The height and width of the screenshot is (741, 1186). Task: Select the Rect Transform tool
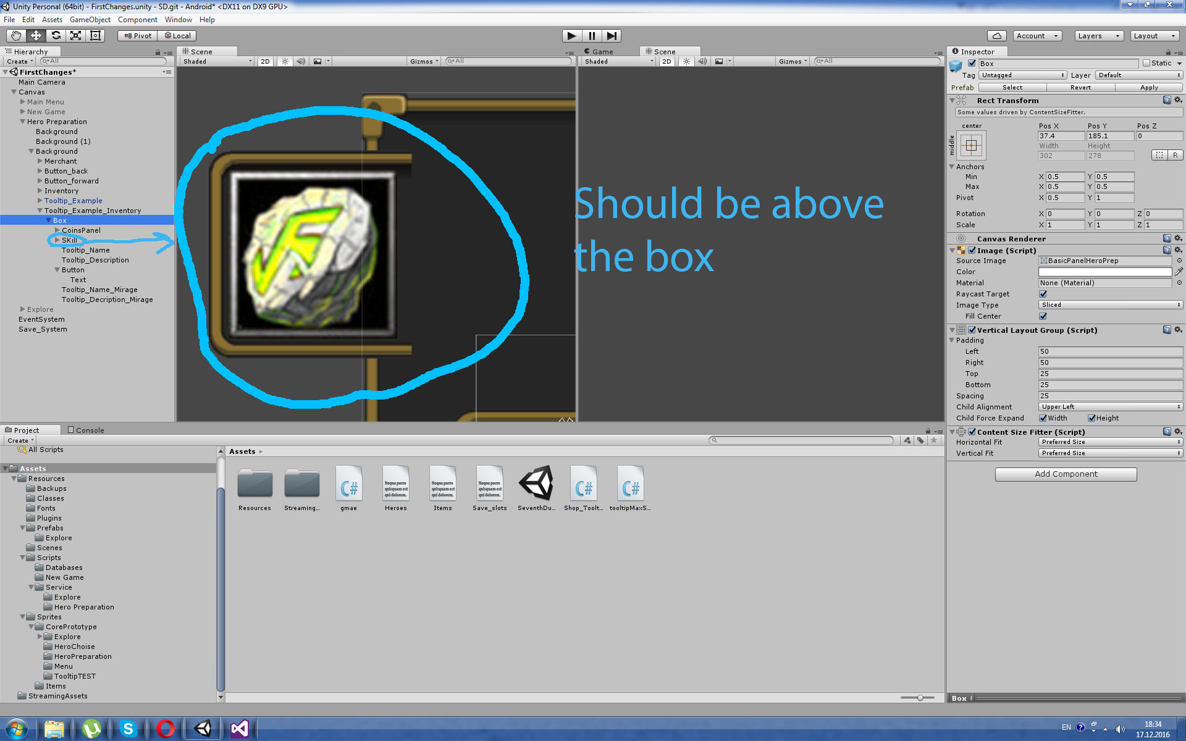coord(95,36)
